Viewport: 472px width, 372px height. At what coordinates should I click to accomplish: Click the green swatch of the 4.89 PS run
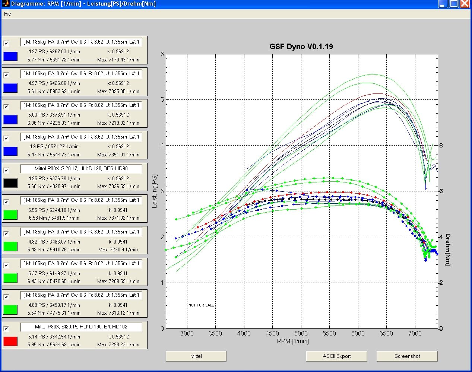click(x=10, y=310)
